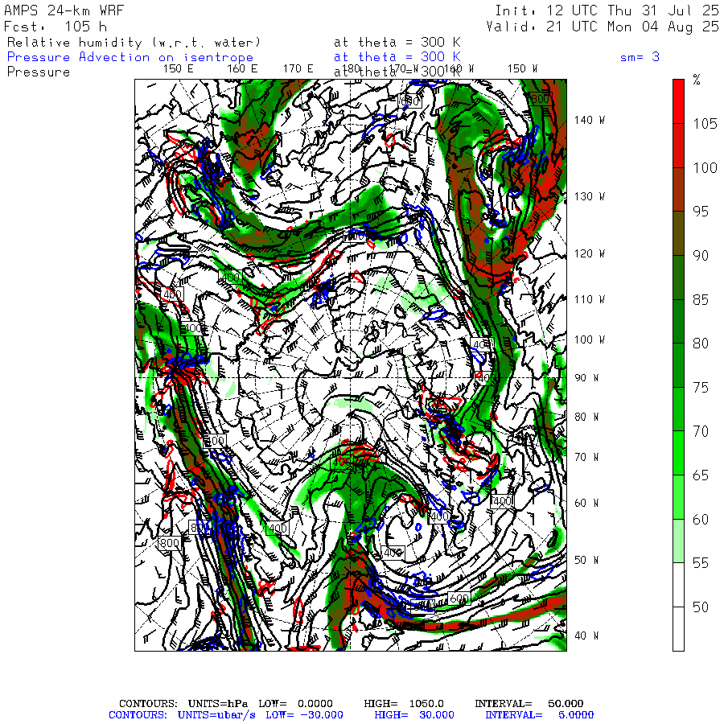Click the '65' color bar tick label

pyautogui.click(x=701, y=475)
